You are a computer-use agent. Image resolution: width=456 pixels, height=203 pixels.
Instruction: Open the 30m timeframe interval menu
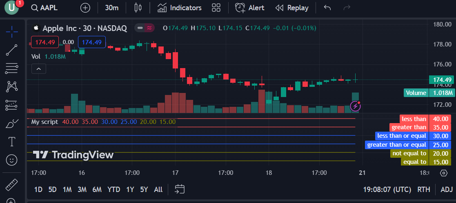pyautogui.click(x=112, y=8)
